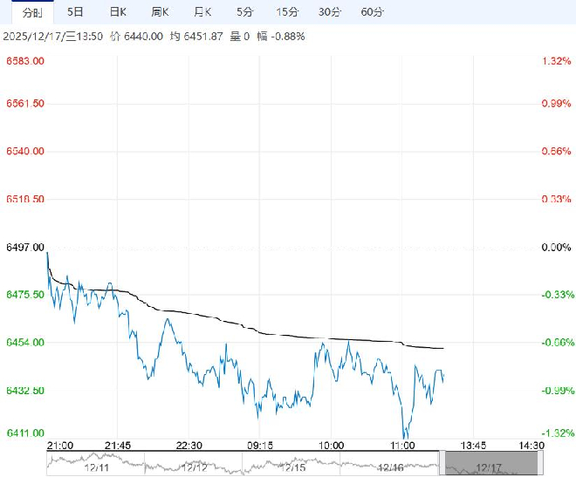
Task: Choose the 30分 interval tab
Action: (329, 12)
